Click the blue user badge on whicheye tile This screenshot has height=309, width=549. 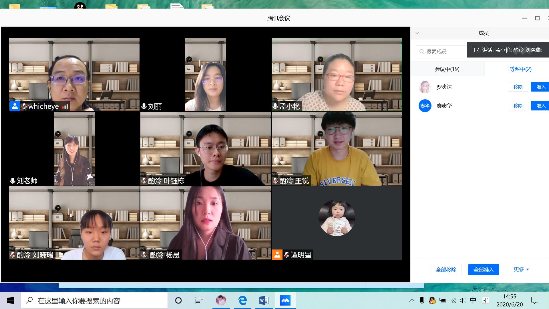click(15, 106)
